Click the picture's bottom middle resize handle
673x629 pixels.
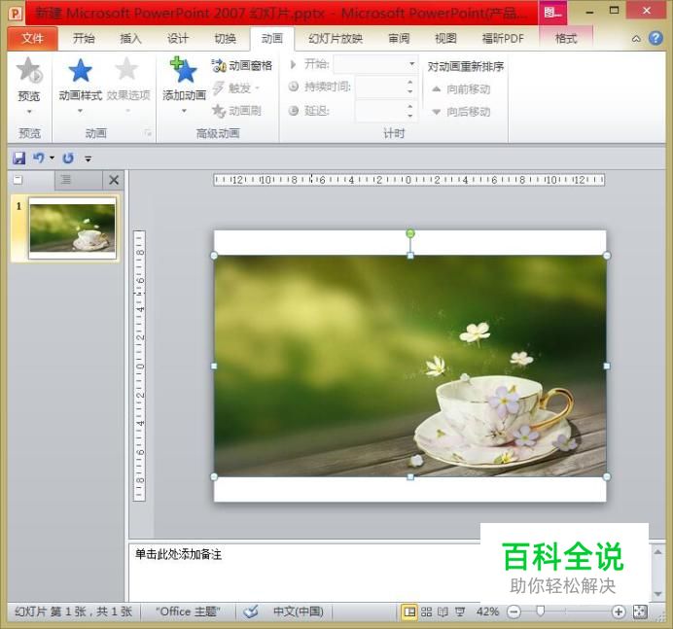[x=410, y=476]
